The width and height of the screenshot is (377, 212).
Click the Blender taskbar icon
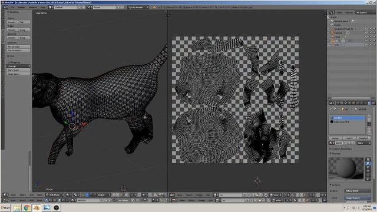[x=37, y=208]
